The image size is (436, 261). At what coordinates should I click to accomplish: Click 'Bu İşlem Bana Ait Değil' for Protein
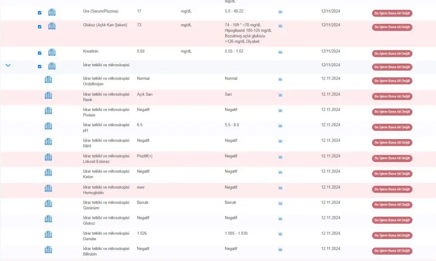click(x=392, y=112)
